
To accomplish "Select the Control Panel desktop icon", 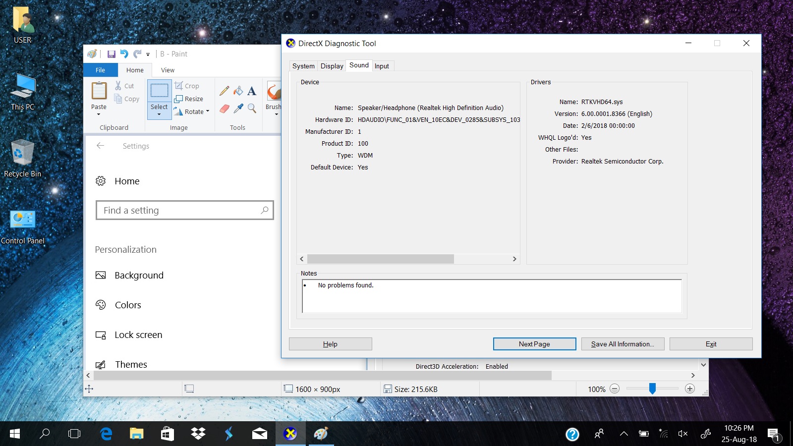I will click(x=22, y=227).
